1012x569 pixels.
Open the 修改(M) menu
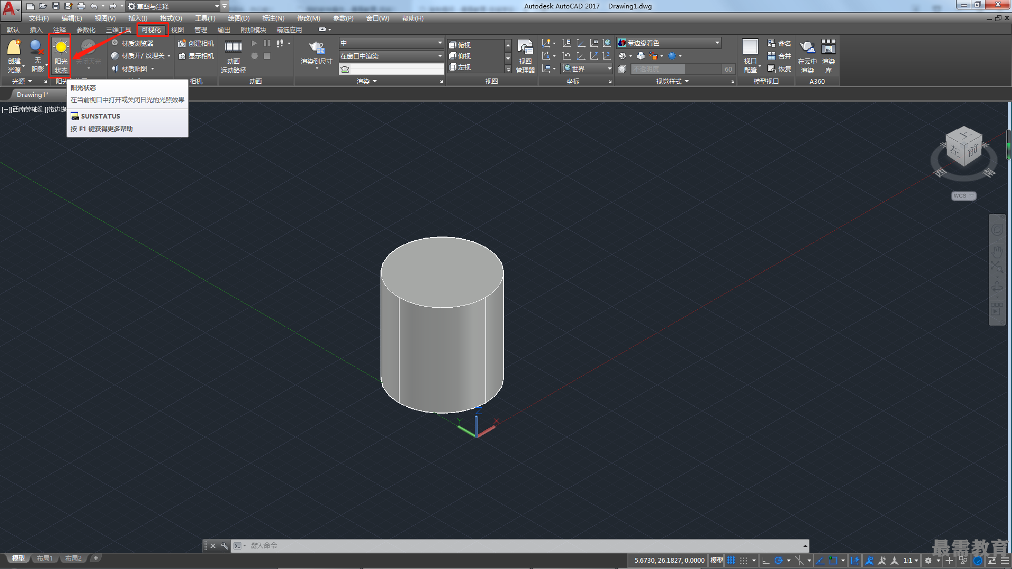pos(308,18)
